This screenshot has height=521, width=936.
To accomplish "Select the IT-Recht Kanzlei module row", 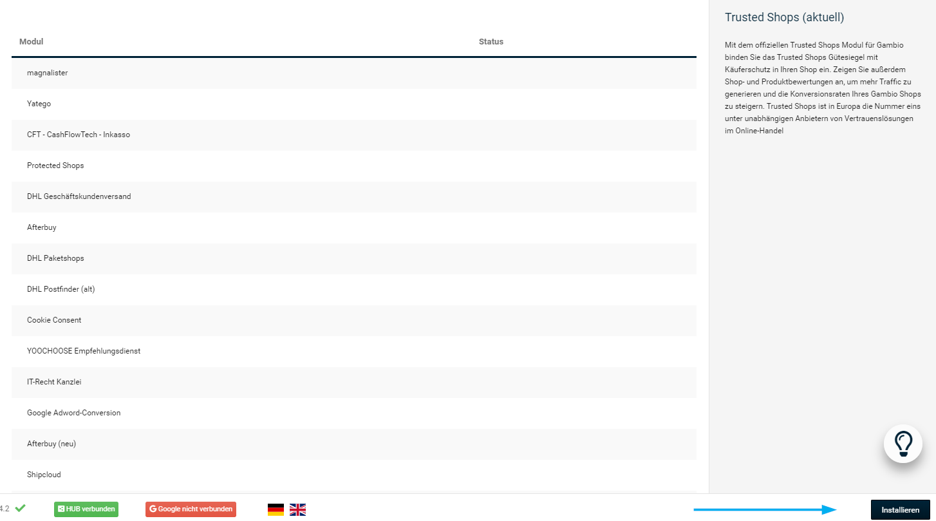I will pos(354,383).
